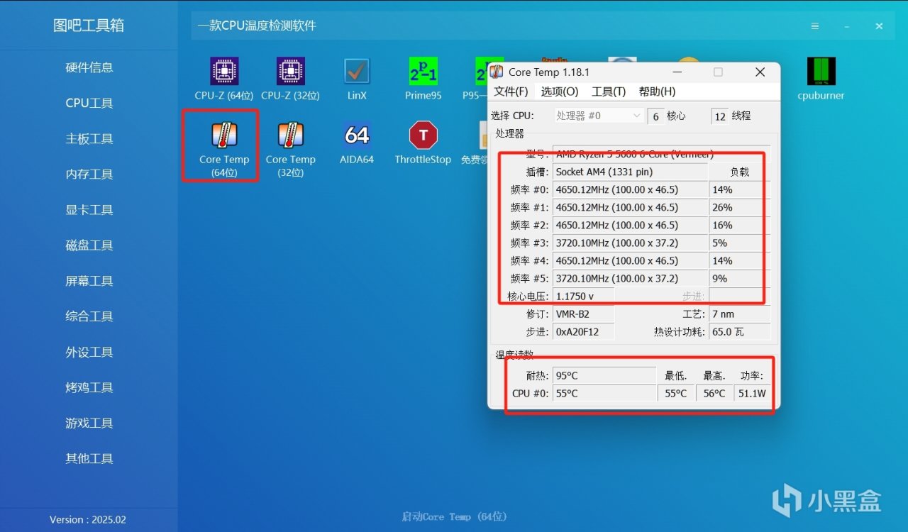The height and width of the screenshot is (532, 908).
Task: Open the 帮助(H) menu in Core Temp
Action: pos(657,92)
